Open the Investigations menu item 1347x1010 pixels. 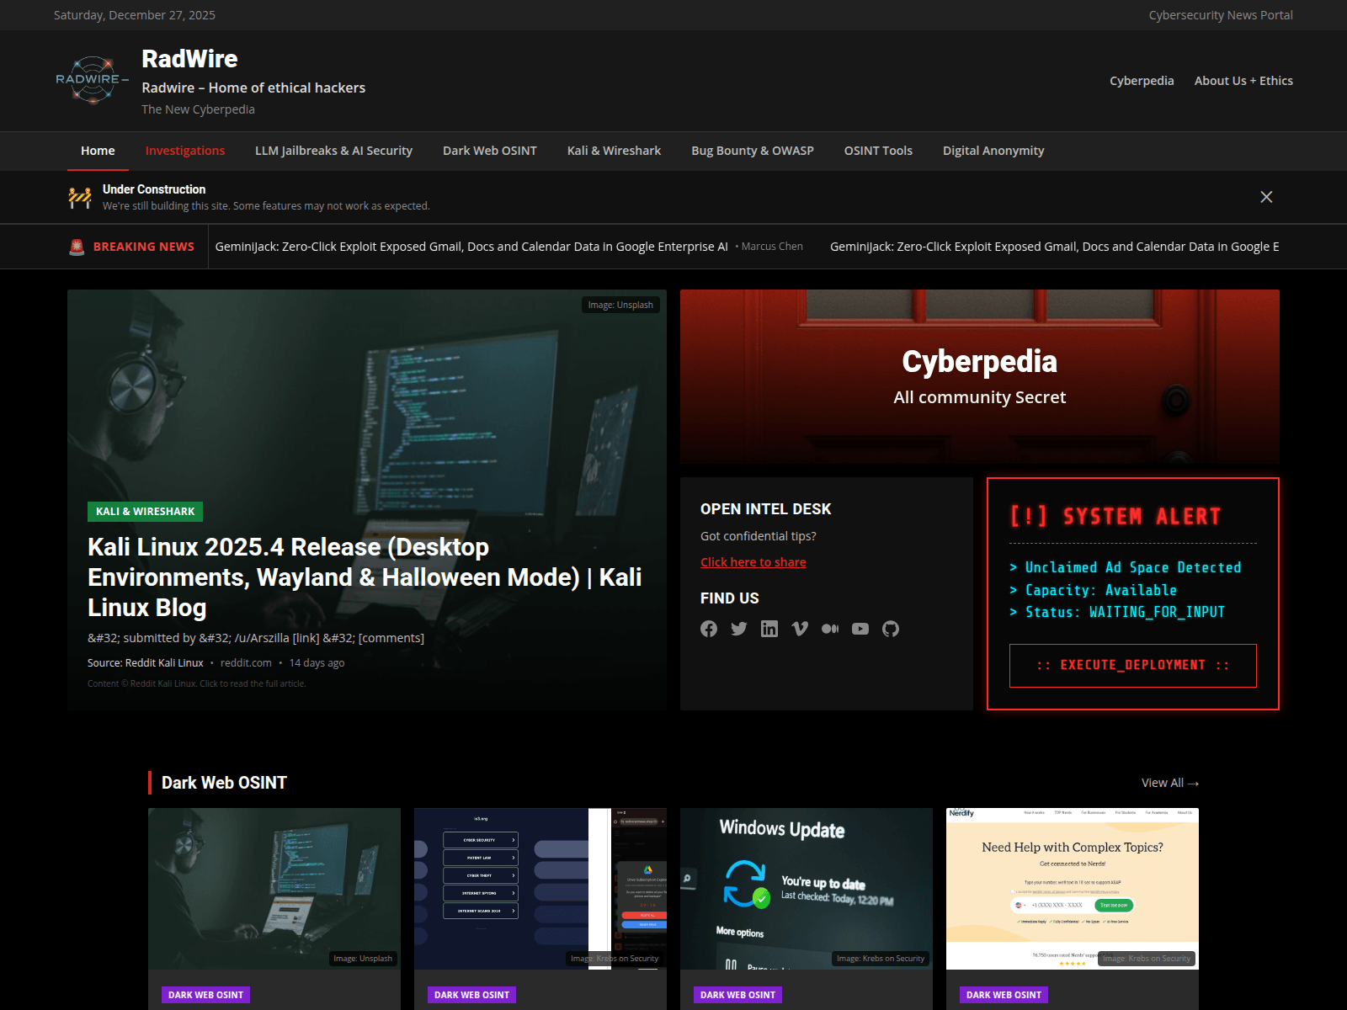pyautogui.click(x=185, y=151)
